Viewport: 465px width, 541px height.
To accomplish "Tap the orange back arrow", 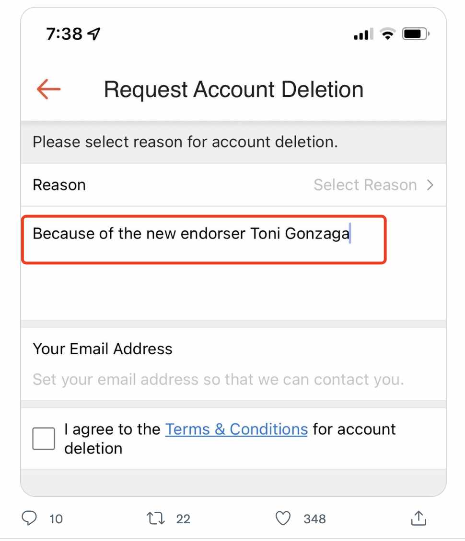I will pos(48,89).
